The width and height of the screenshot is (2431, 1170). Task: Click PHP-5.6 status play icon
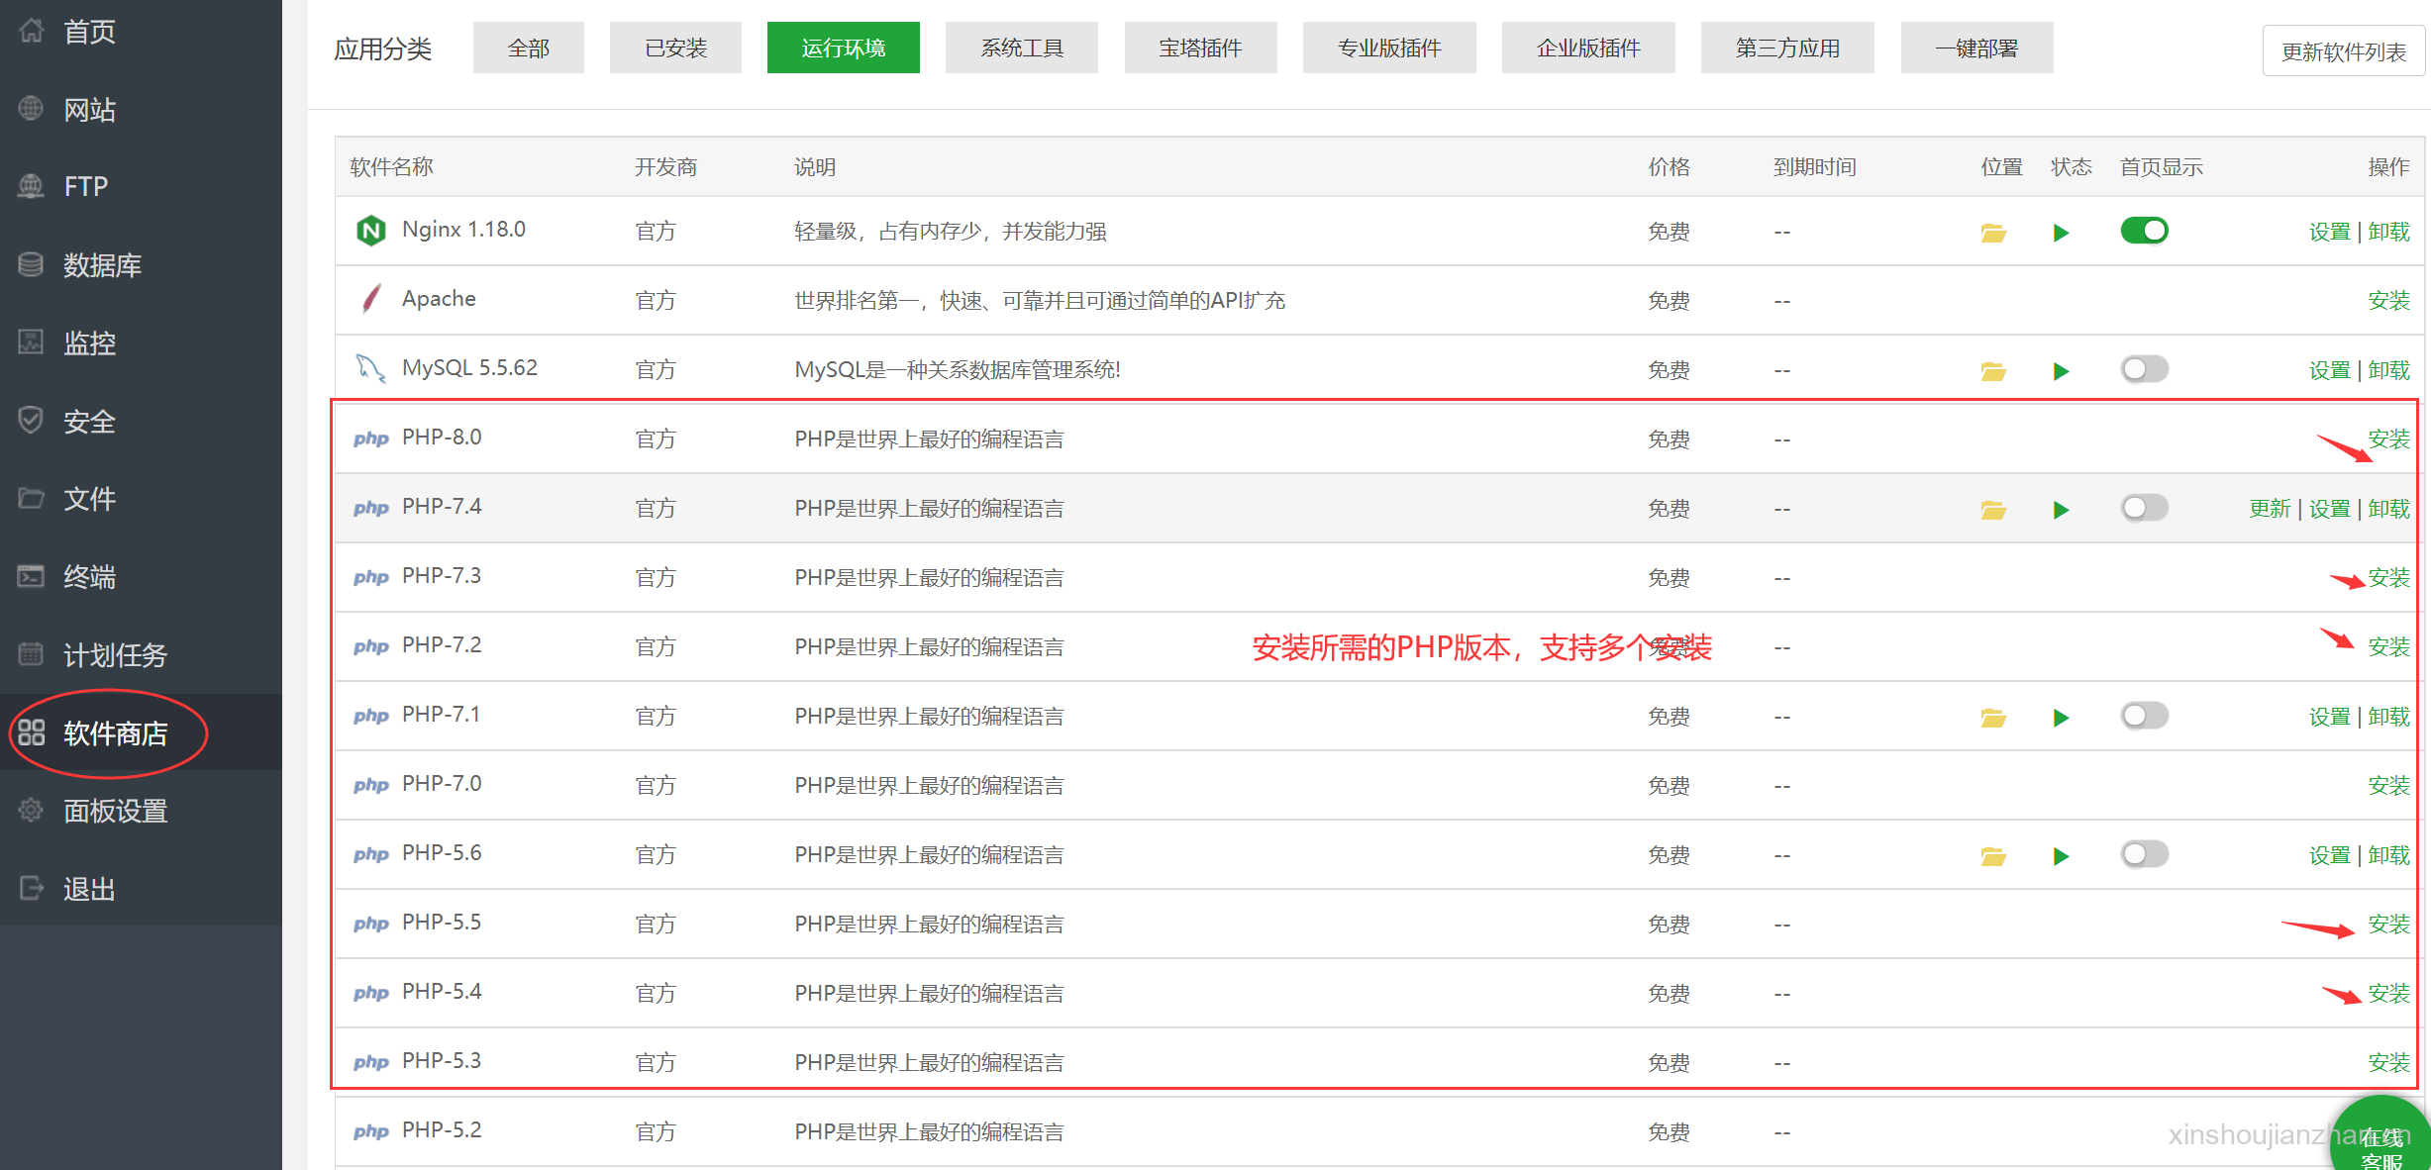coord(2061,856)
